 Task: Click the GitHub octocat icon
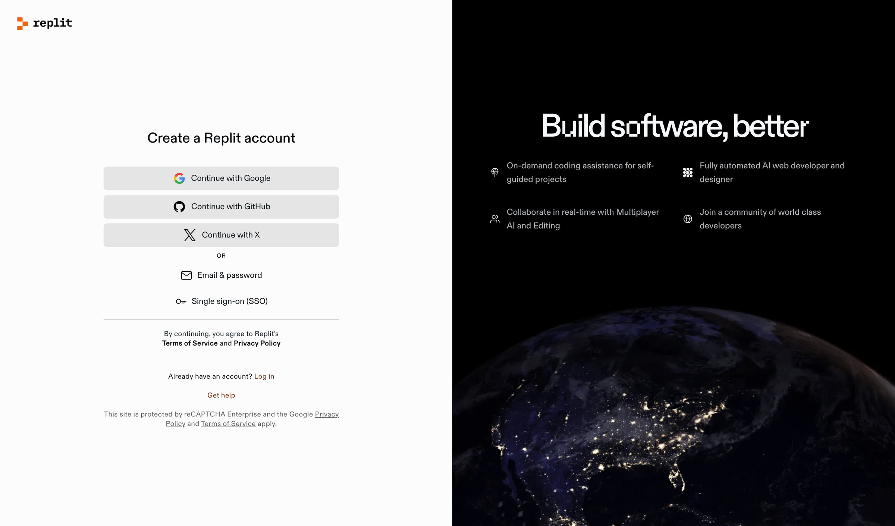(x=179, y=207)
